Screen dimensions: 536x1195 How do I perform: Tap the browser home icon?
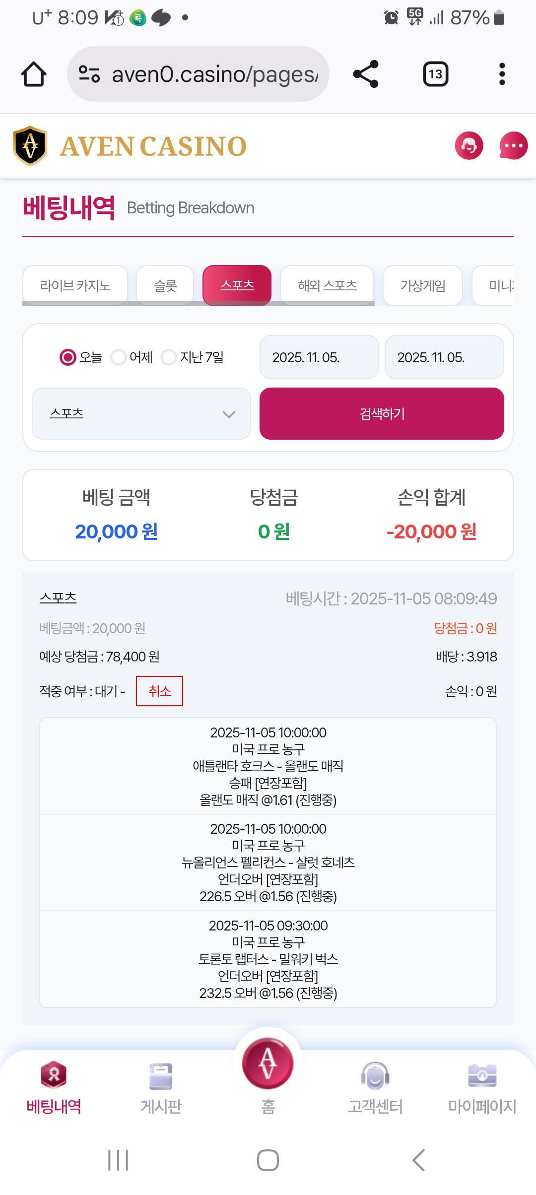(x=34, y=74)
